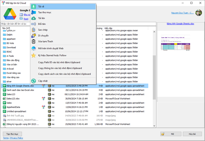Image resolution: width=205 pixels, height=141 pixels.
Task: Select the Sales123.xlsx file row
Action: click(13, 99)
